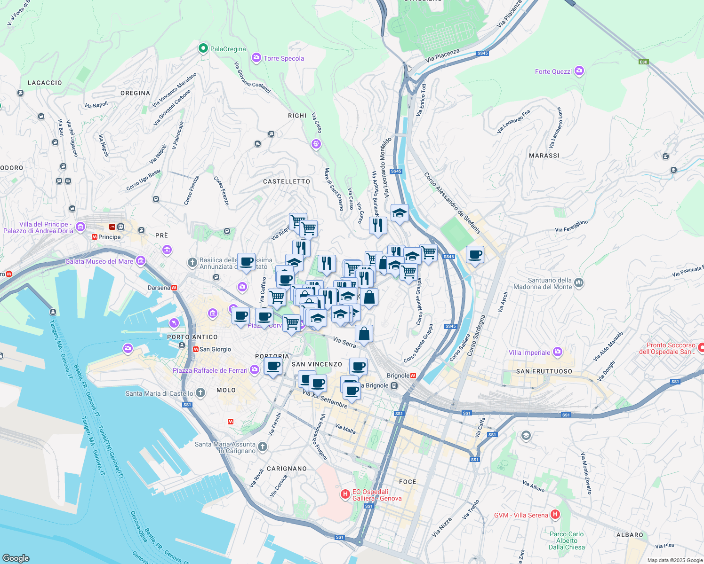This screenshot has height=564, width=704.
Task: Open Santuario della Madonna del Monte marker
Action: [579, 283]
